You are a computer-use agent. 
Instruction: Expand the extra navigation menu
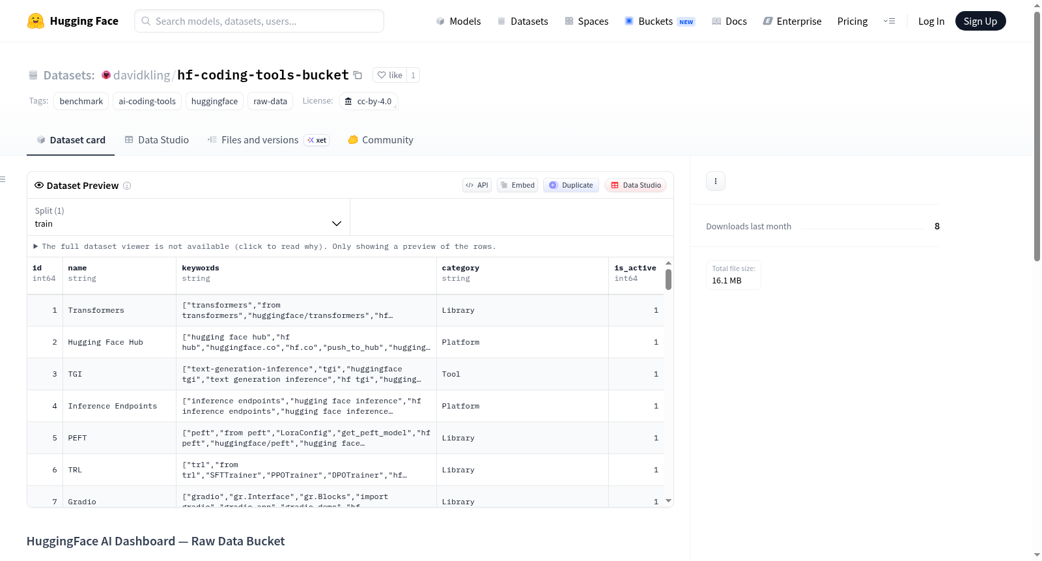coord(889,21)
